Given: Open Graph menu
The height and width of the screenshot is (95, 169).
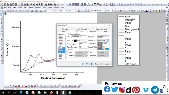Looking at the screenshot, I should point(20,8).
